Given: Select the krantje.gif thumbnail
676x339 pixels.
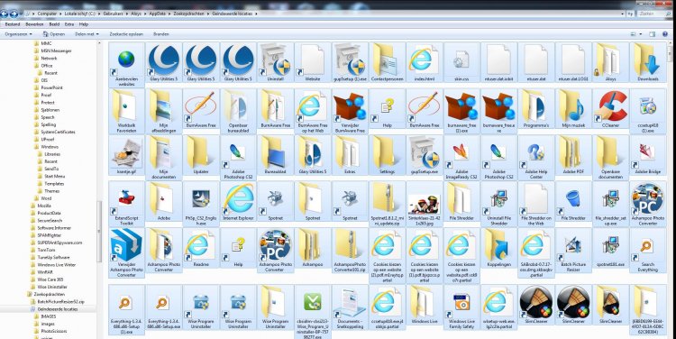Looking at the screenshot, I should pos(126,156).
